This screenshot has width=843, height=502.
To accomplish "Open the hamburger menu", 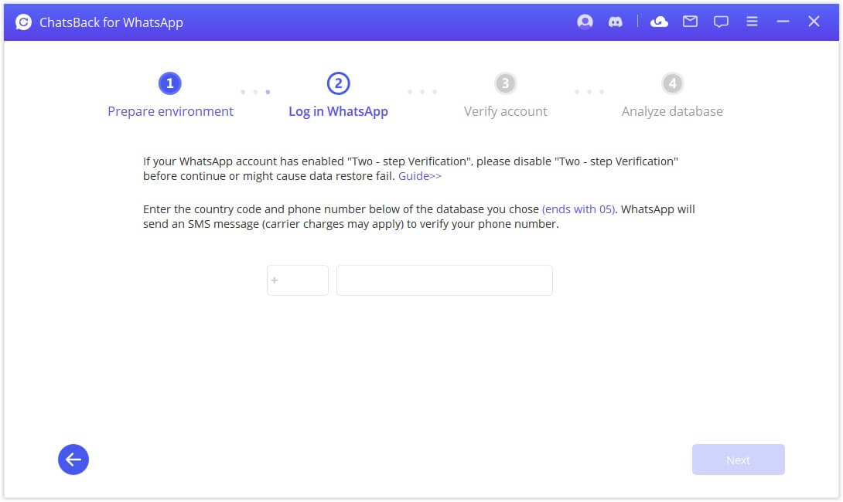I will tap(753, 22).
